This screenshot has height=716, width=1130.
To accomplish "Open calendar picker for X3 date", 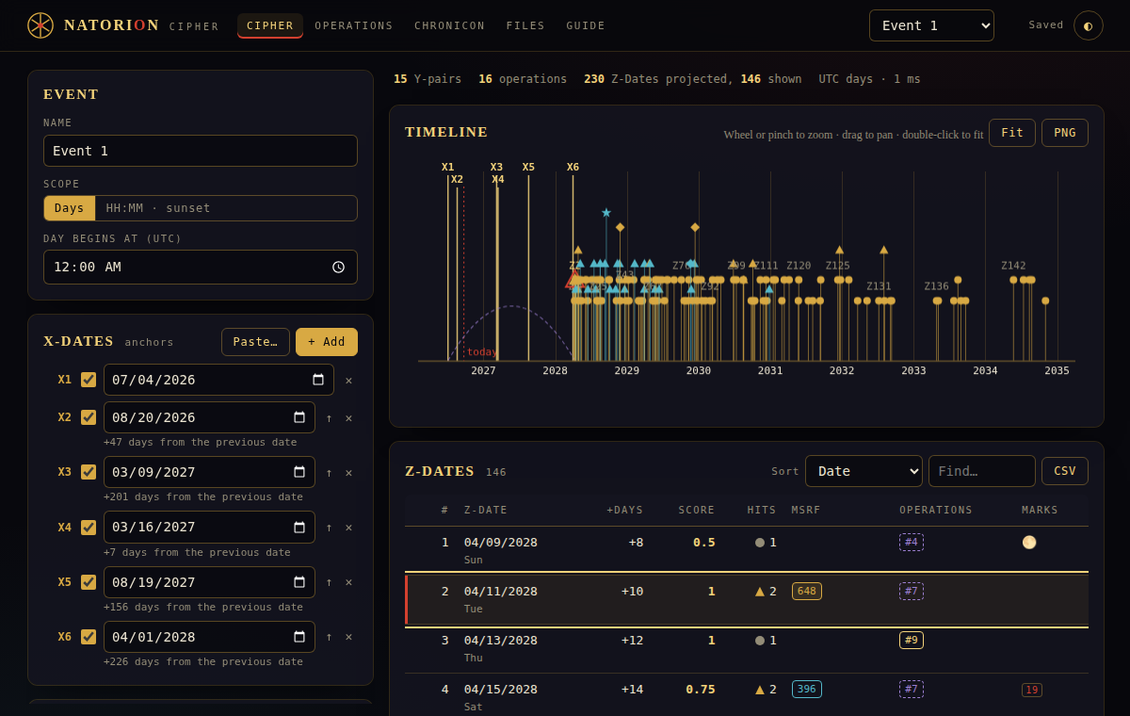I will 299,472.
